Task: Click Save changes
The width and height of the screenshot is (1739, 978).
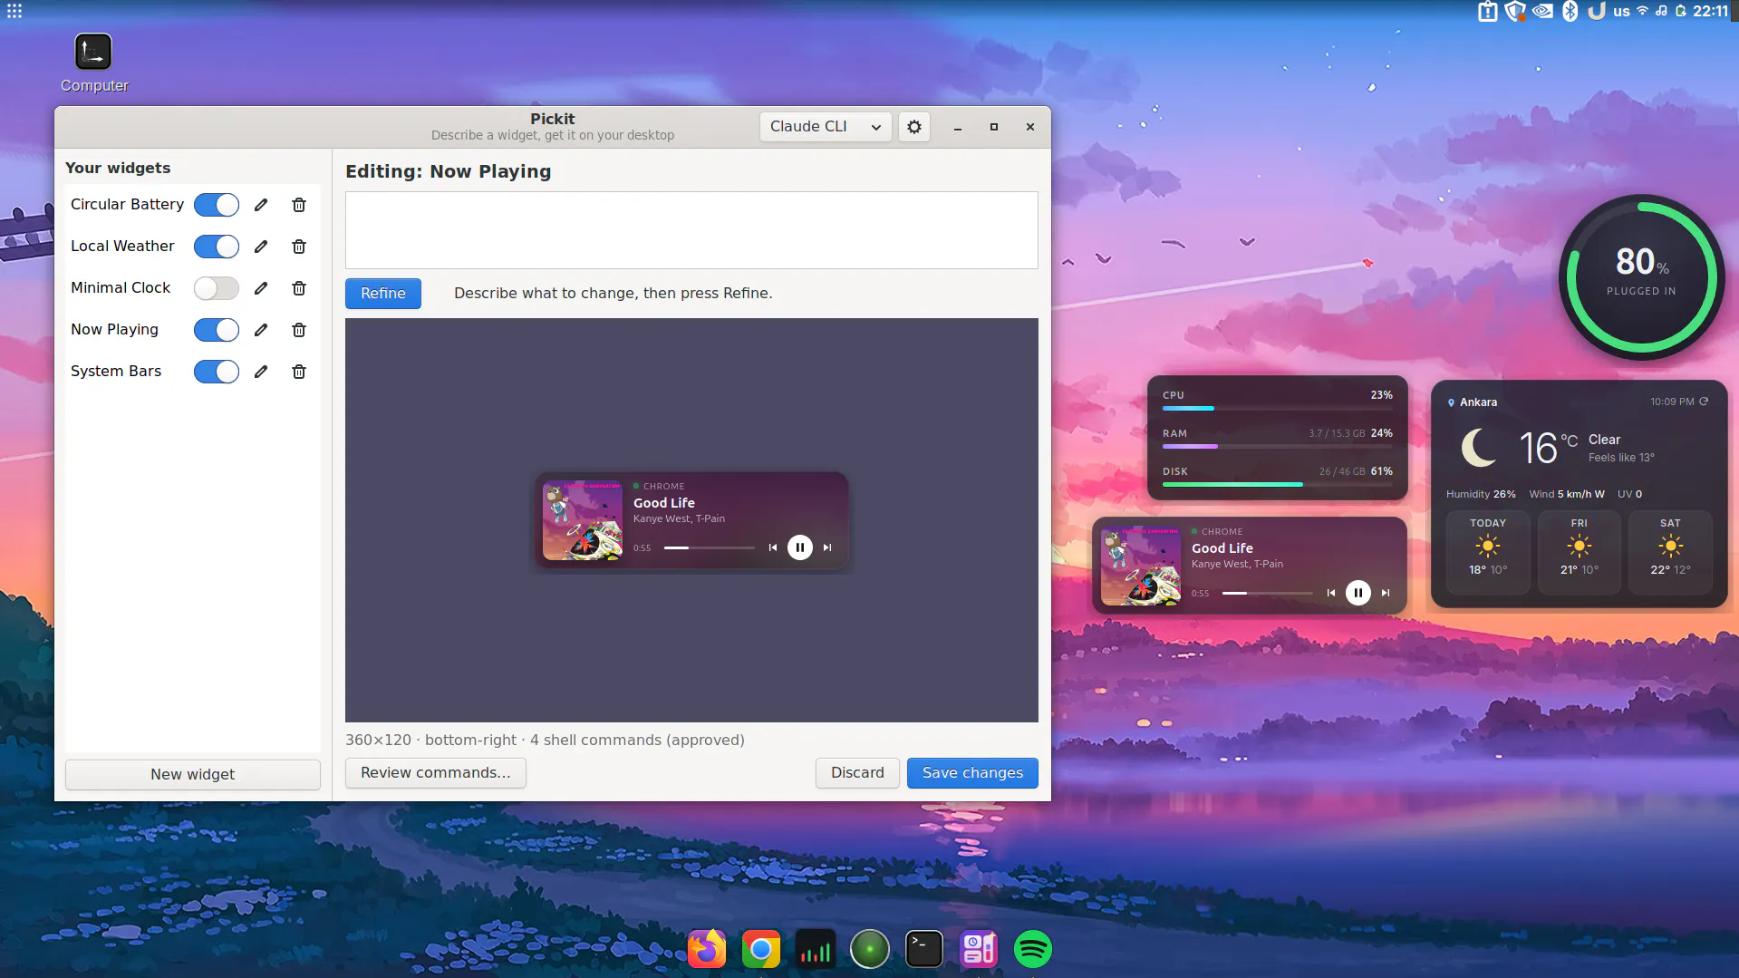Action: click(972, 773)
